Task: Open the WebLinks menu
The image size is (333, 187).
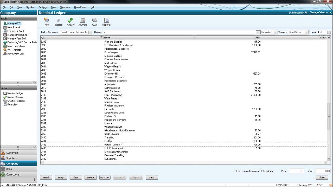Action: tap(65, 7)
